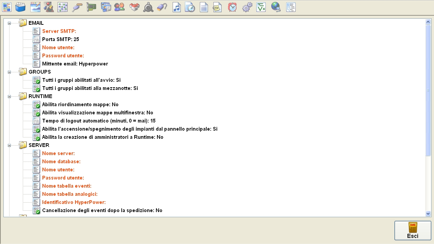Viewport: 434px width, 244px height.
Task: Click the red alarm clock toolbar icon
Action: click(232, 7)
